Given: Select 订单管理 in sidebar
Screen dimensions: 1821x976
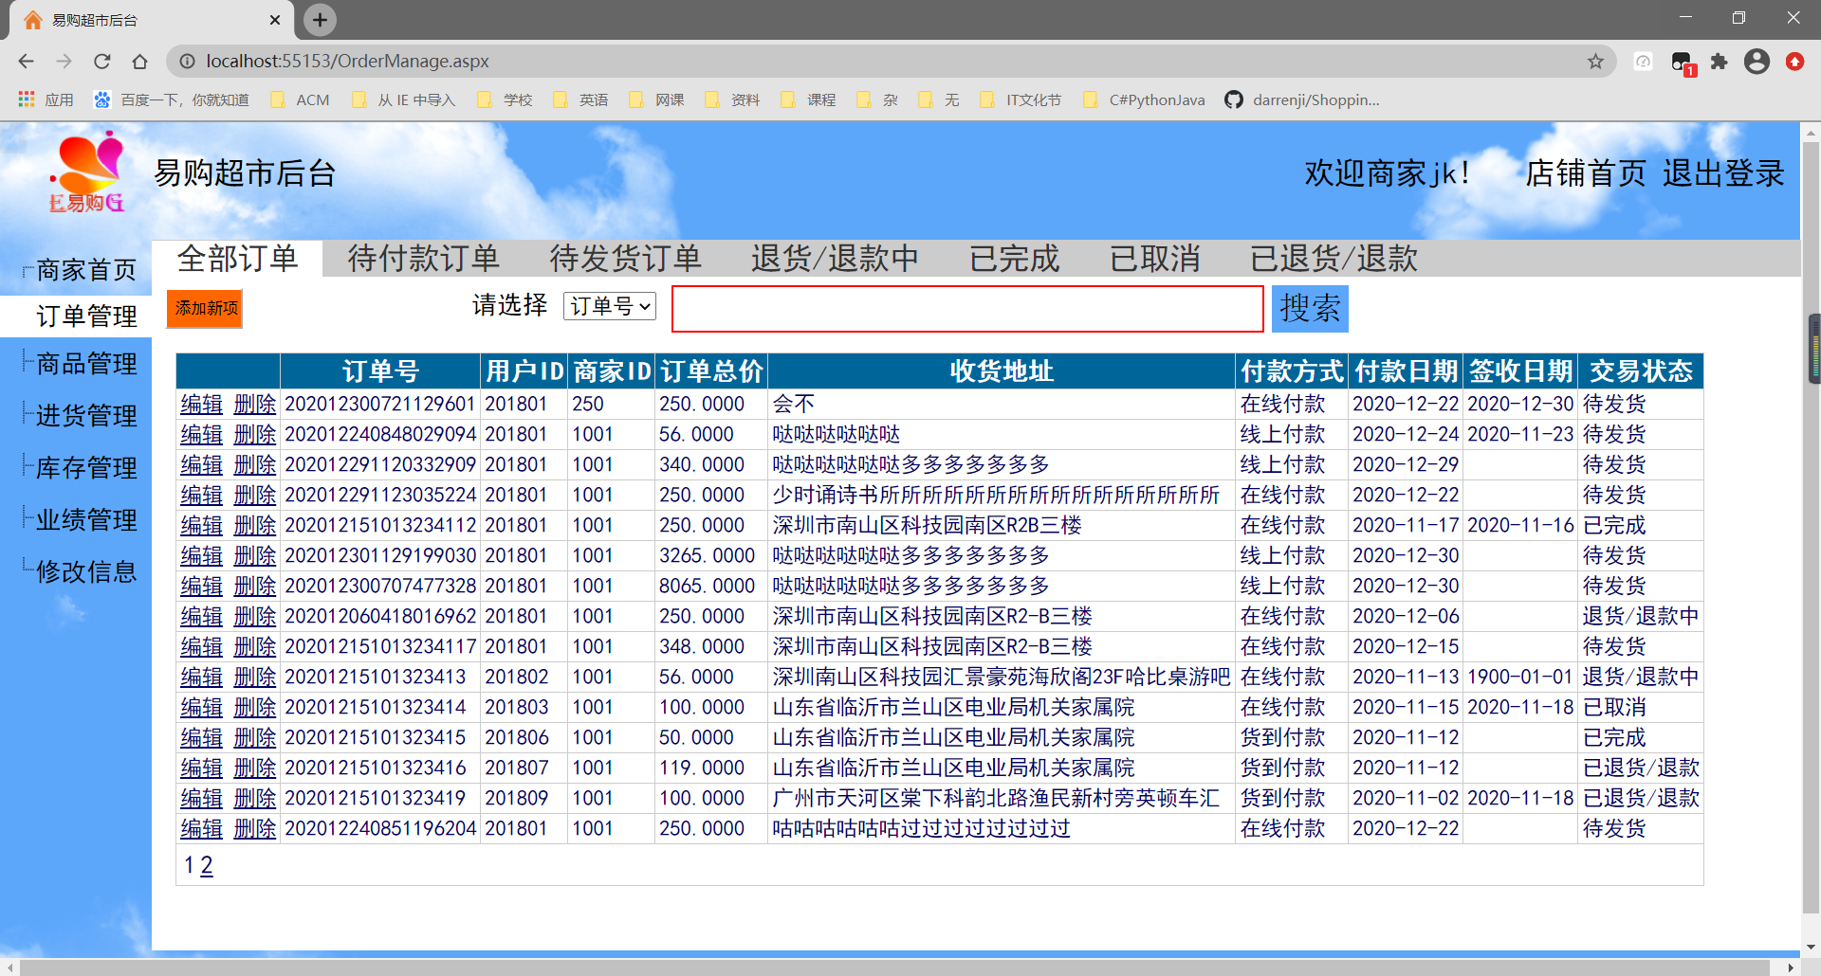Looking at the screenshot, I should pos(86,316).
